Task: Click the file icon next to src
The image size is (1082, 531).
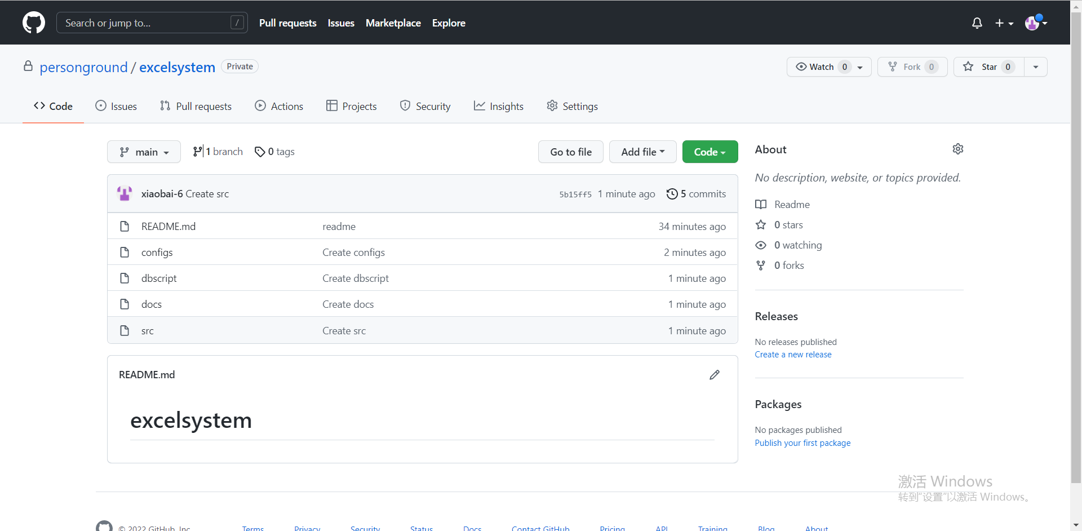Action: (125, 330)
